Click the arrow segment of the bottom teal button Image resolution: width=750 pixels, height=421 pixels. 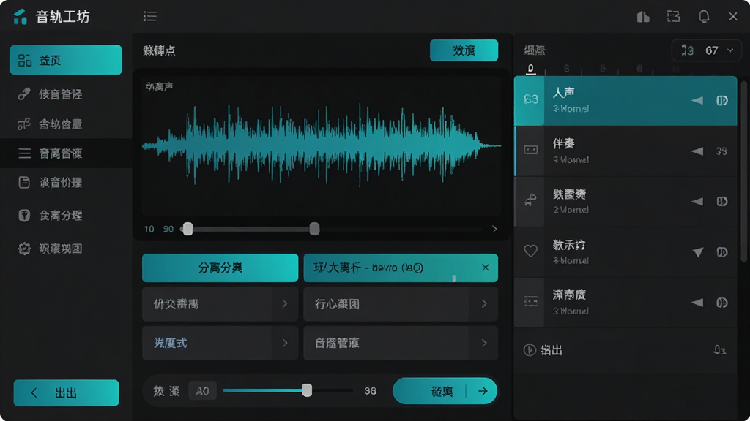click(483, 391)
